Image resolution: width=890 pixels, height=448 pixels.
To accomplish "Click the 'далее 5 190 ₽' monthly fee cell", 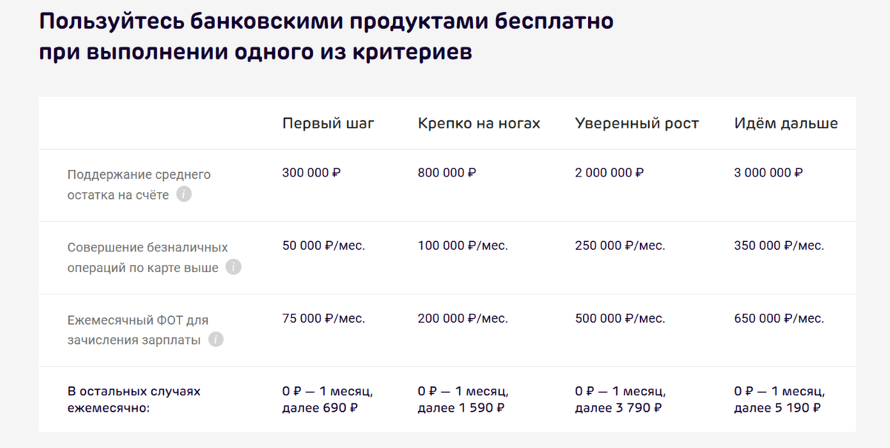I will click(x=777, y=408).
